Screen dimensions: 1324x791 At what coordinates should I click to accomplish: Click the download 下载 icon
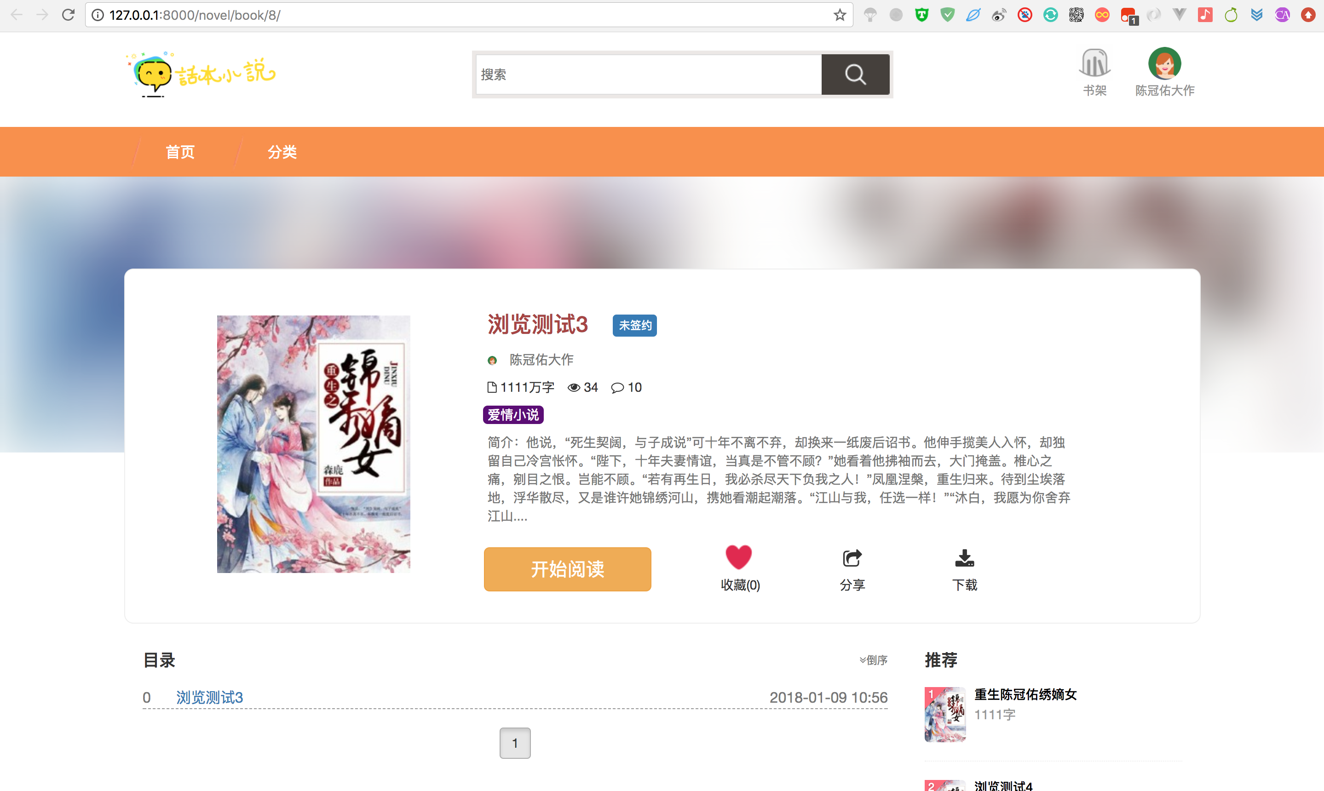964,559
